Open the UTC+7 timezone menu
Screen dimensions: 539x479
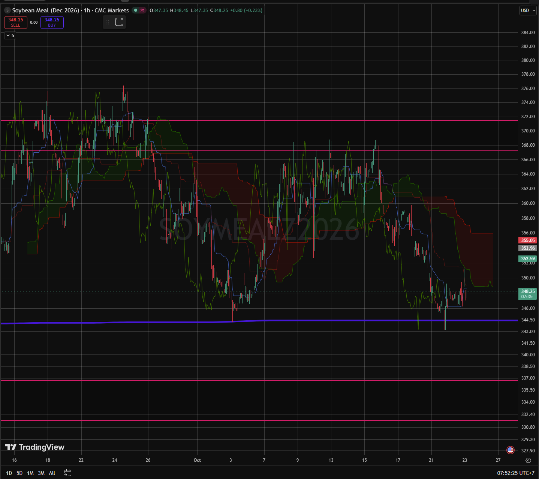pos(516,473)
